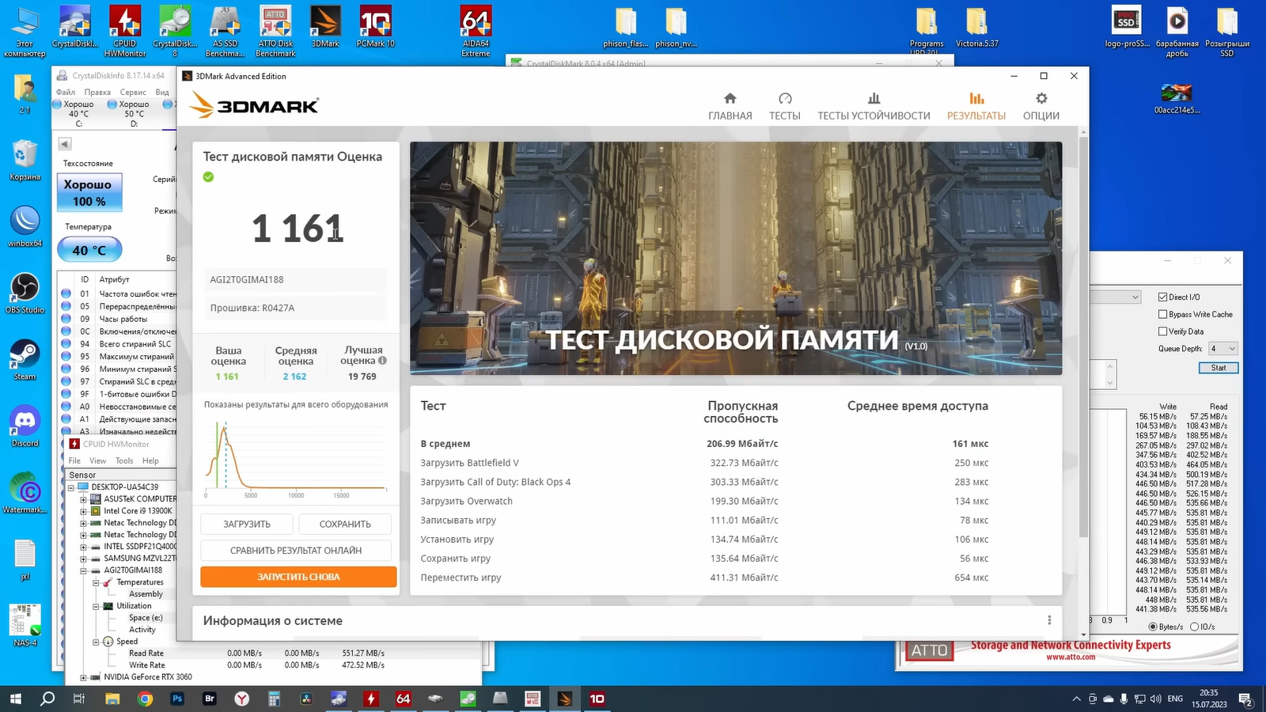Select the IO/s radio button

coord(1194,627)
